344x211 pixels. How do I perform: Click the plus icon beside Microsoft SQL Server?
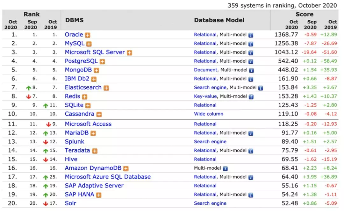point(129,53)
